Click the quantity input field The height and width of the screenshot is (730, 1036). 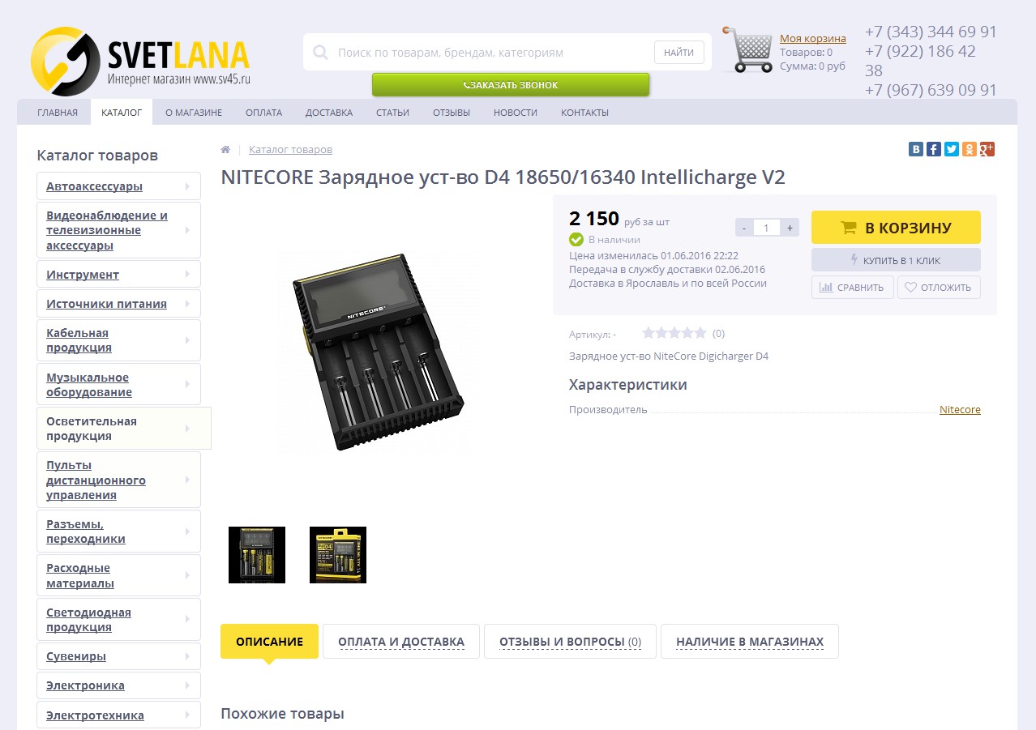767,228
